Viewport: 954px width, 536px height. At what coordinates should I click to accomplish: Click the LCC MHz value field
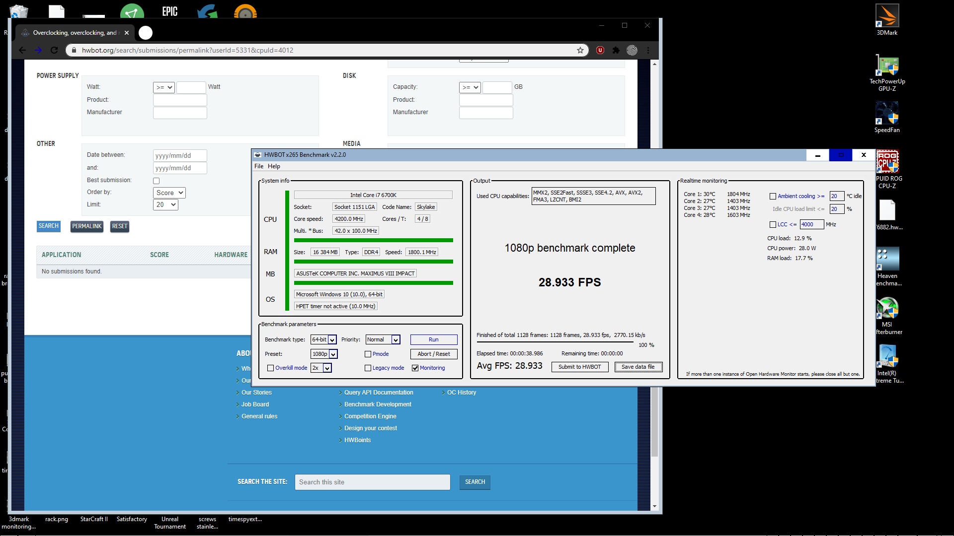[x=812, y=224]
